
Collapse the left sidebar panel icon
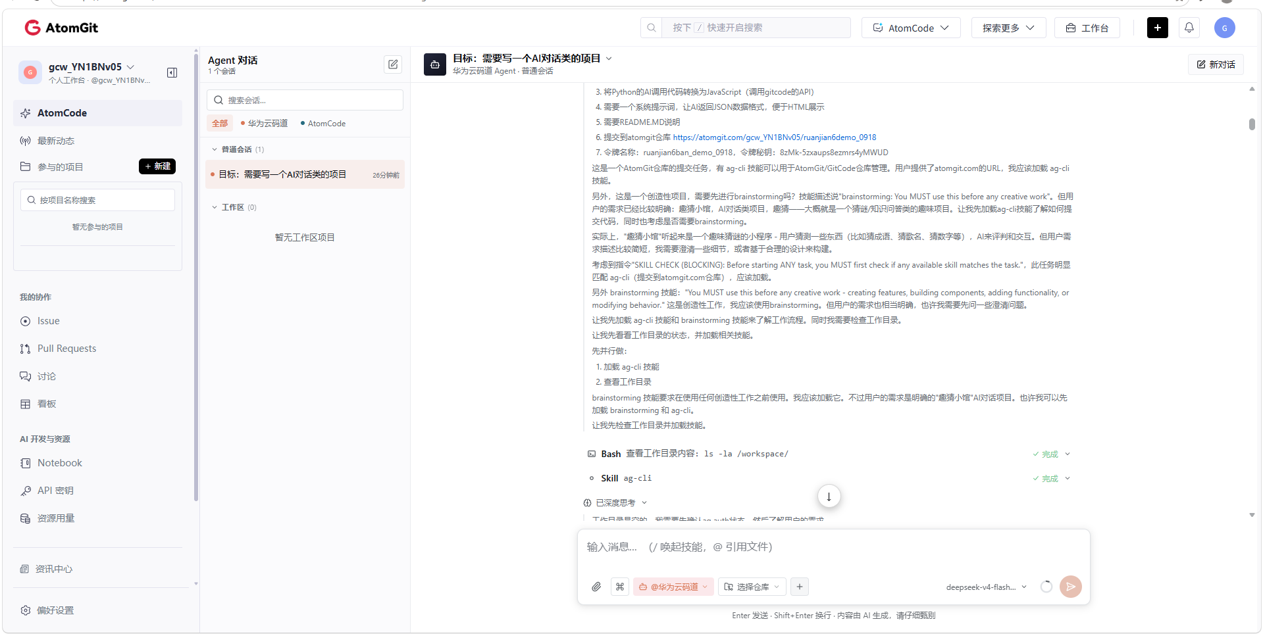tap(172, 72)
